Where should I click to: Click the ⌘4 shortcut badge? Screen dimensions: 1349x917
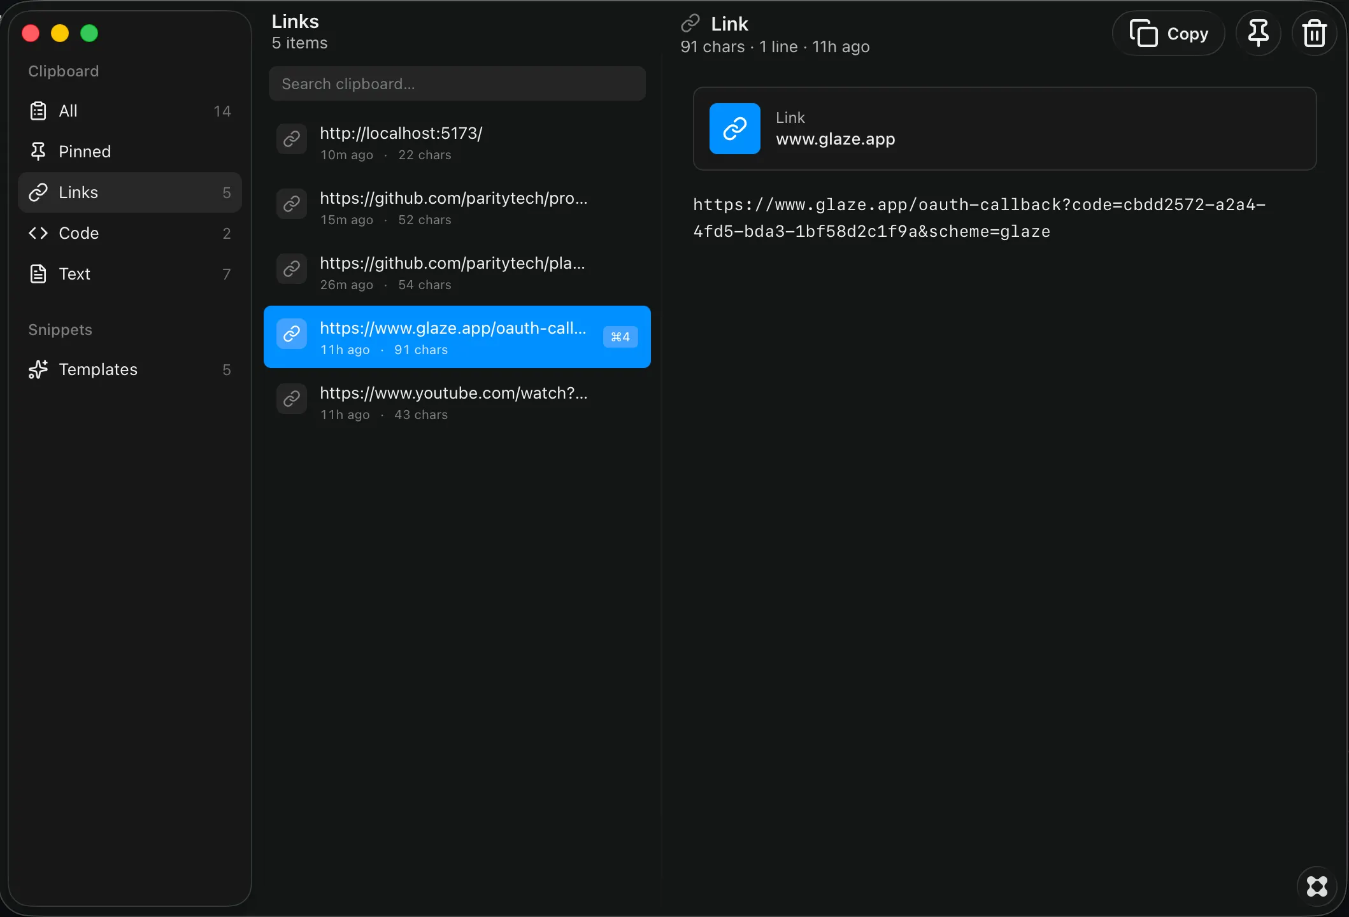(x=620, y=337)
